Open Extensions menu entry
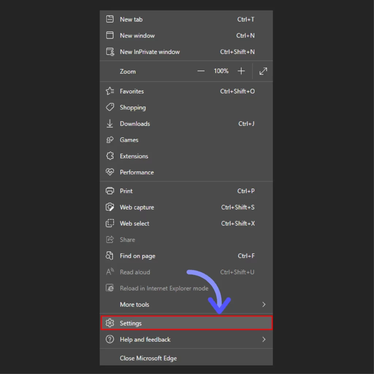The height and width of the screenshot is (374, 374). [x=186, y=156]
